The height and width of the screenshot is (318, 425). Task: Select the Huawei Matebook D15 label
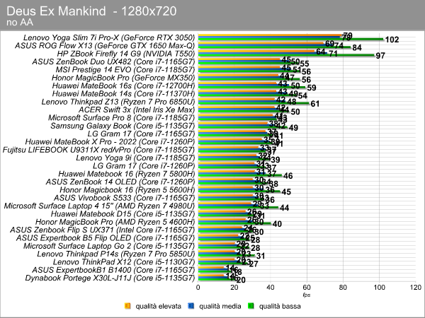click(123, 214)
